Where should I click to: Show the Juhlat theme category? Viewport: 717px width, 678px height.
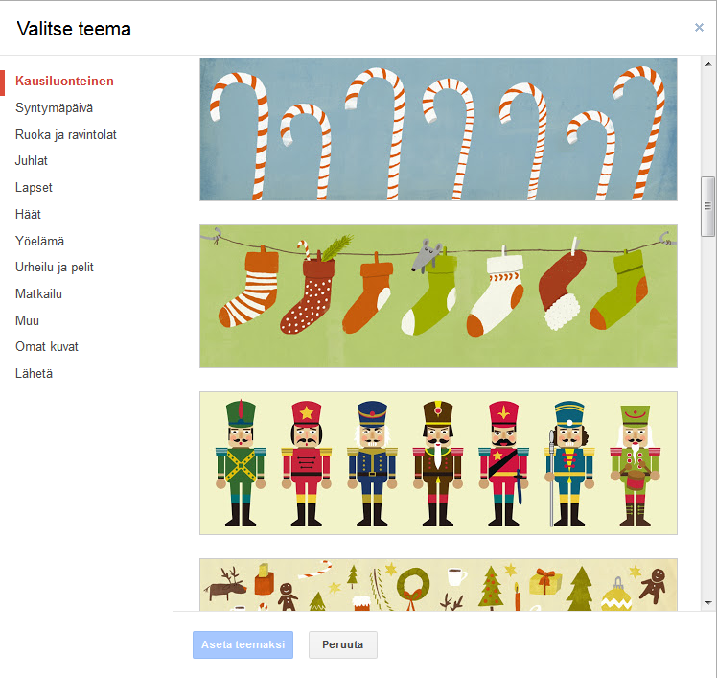[x=31, y=160]
